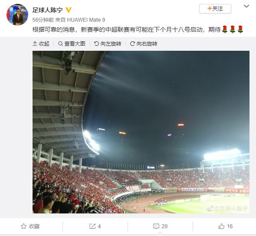Viewport: 256px width, 236px height.
Task: Click the magnifier icon beside 查看大图
Action: point(60,43)
